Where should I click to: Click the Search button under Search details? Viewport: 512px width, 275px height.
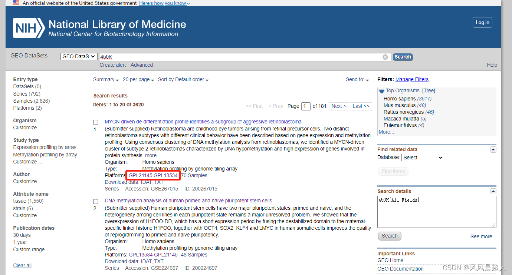pyautogui.click(x=390, y=236)
